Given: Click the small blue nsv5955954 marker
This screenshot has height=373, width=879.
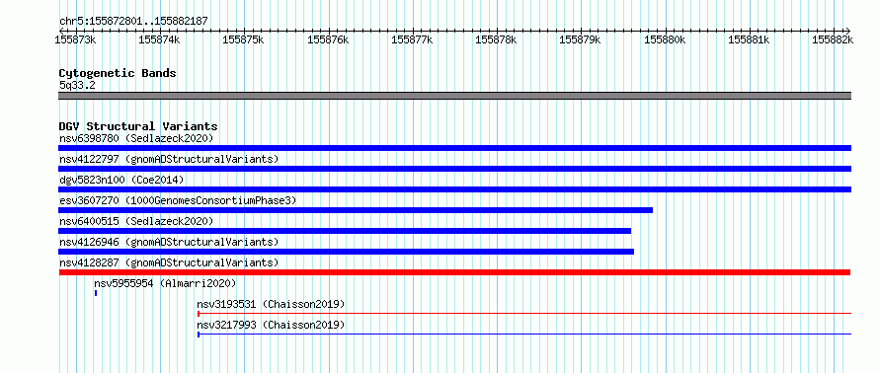Looking at the screenshot, I should click(x=96, y=293).
